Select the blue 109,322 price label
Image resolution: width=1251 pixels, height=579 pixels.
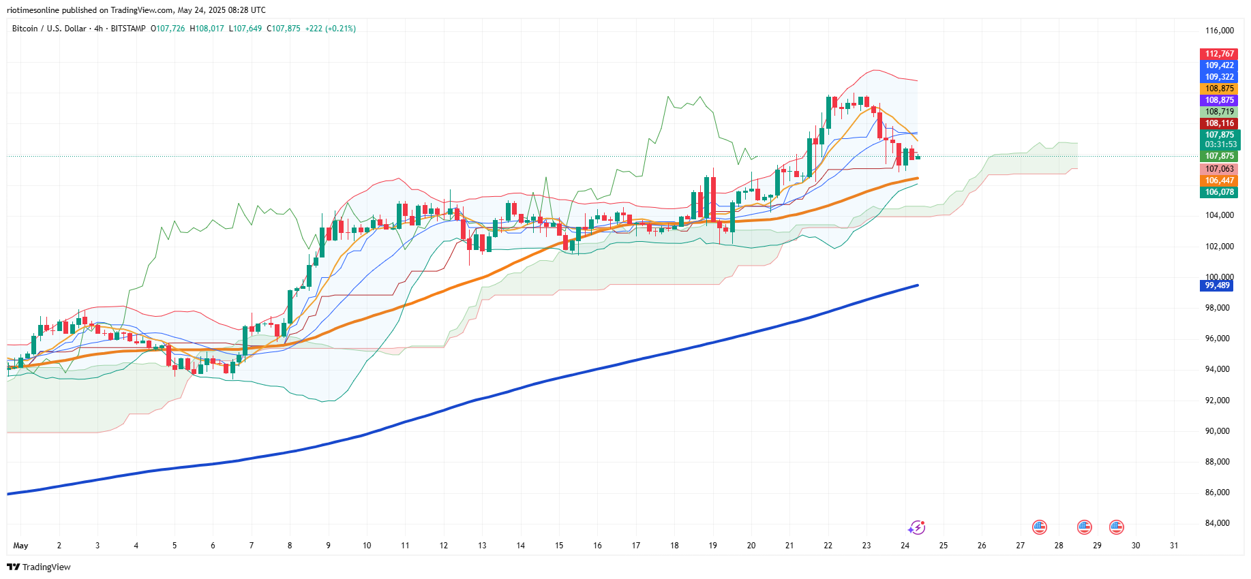pos(1219,77)
